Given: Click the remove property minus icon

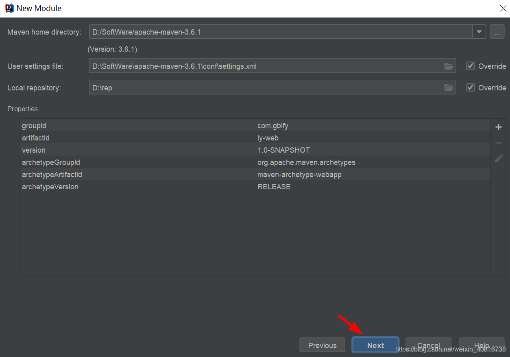Looking at the screenshot, I should (499, 143).
